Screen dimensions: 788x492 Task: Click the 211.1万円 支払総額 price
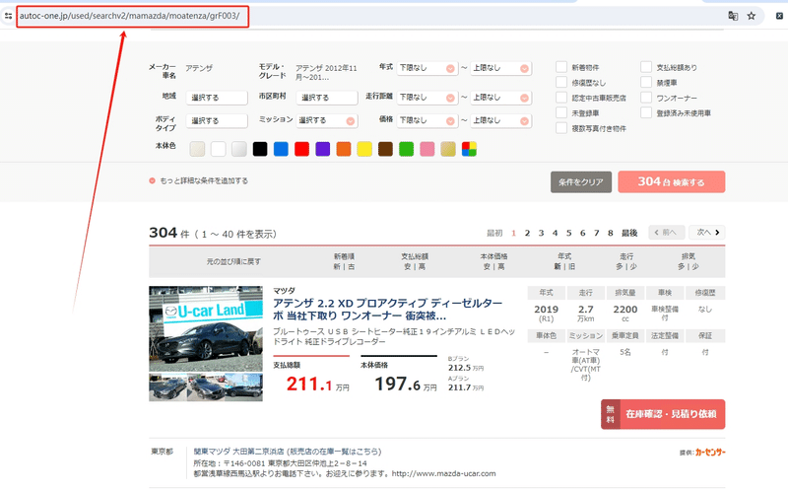pyautogui.click(x=317, y=385)
